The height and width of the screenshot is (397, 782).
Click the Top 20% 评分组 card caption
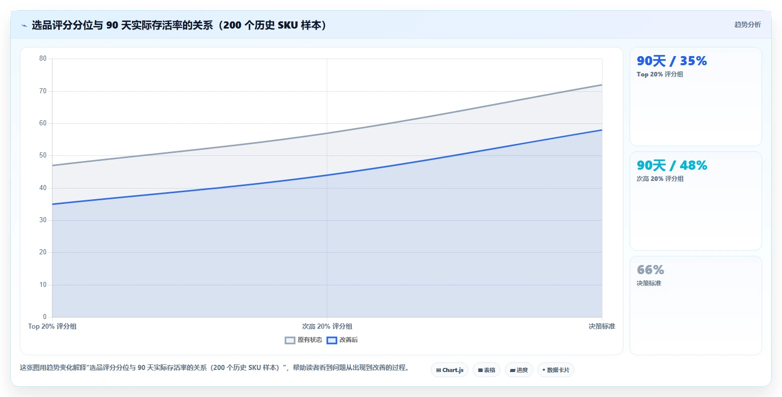(x=660, y=74)
